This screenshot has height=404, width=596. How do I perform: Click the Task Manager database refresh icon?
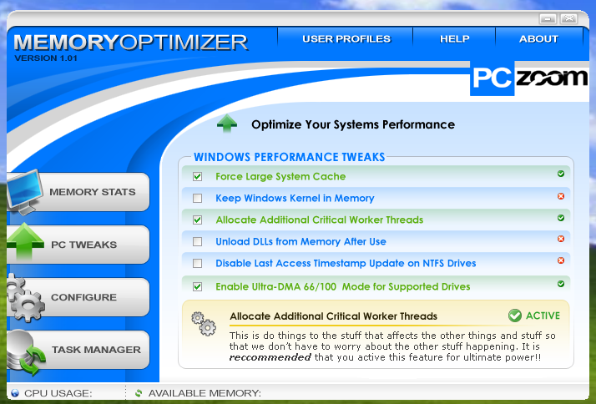point(26,353)
